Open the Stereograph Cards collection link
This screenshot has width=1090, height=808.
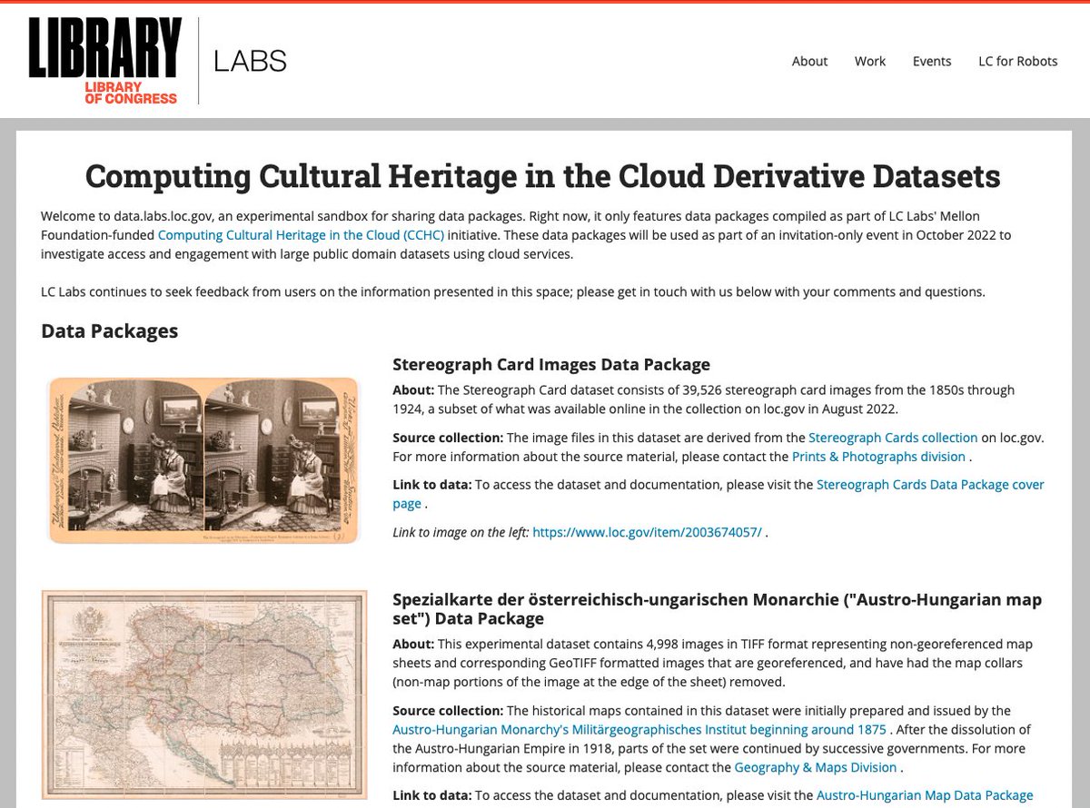coord(893,438)
